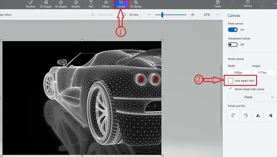Zoom in with the plus button
This screenshot has height=157, width=277.
coord(192,15)
